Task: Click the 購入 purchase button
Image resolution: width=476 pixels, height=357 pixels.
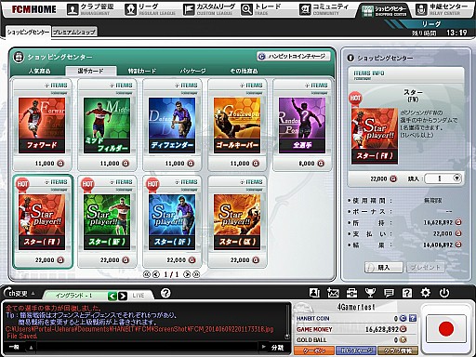Action: pyautogui.click(x=384, y=267)
